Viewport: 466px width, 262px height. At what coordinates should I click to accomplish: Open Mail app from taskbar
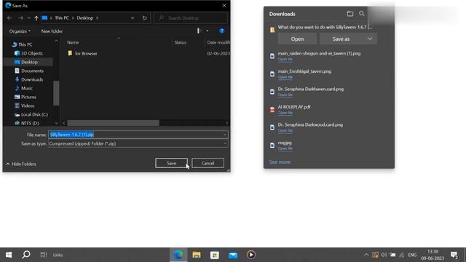233,255
